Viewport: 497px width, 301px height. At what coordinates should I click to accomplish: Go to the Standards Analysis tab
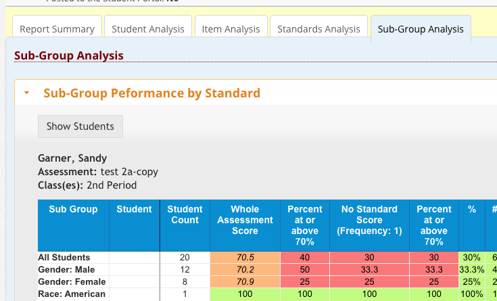(x=318, y=29)
